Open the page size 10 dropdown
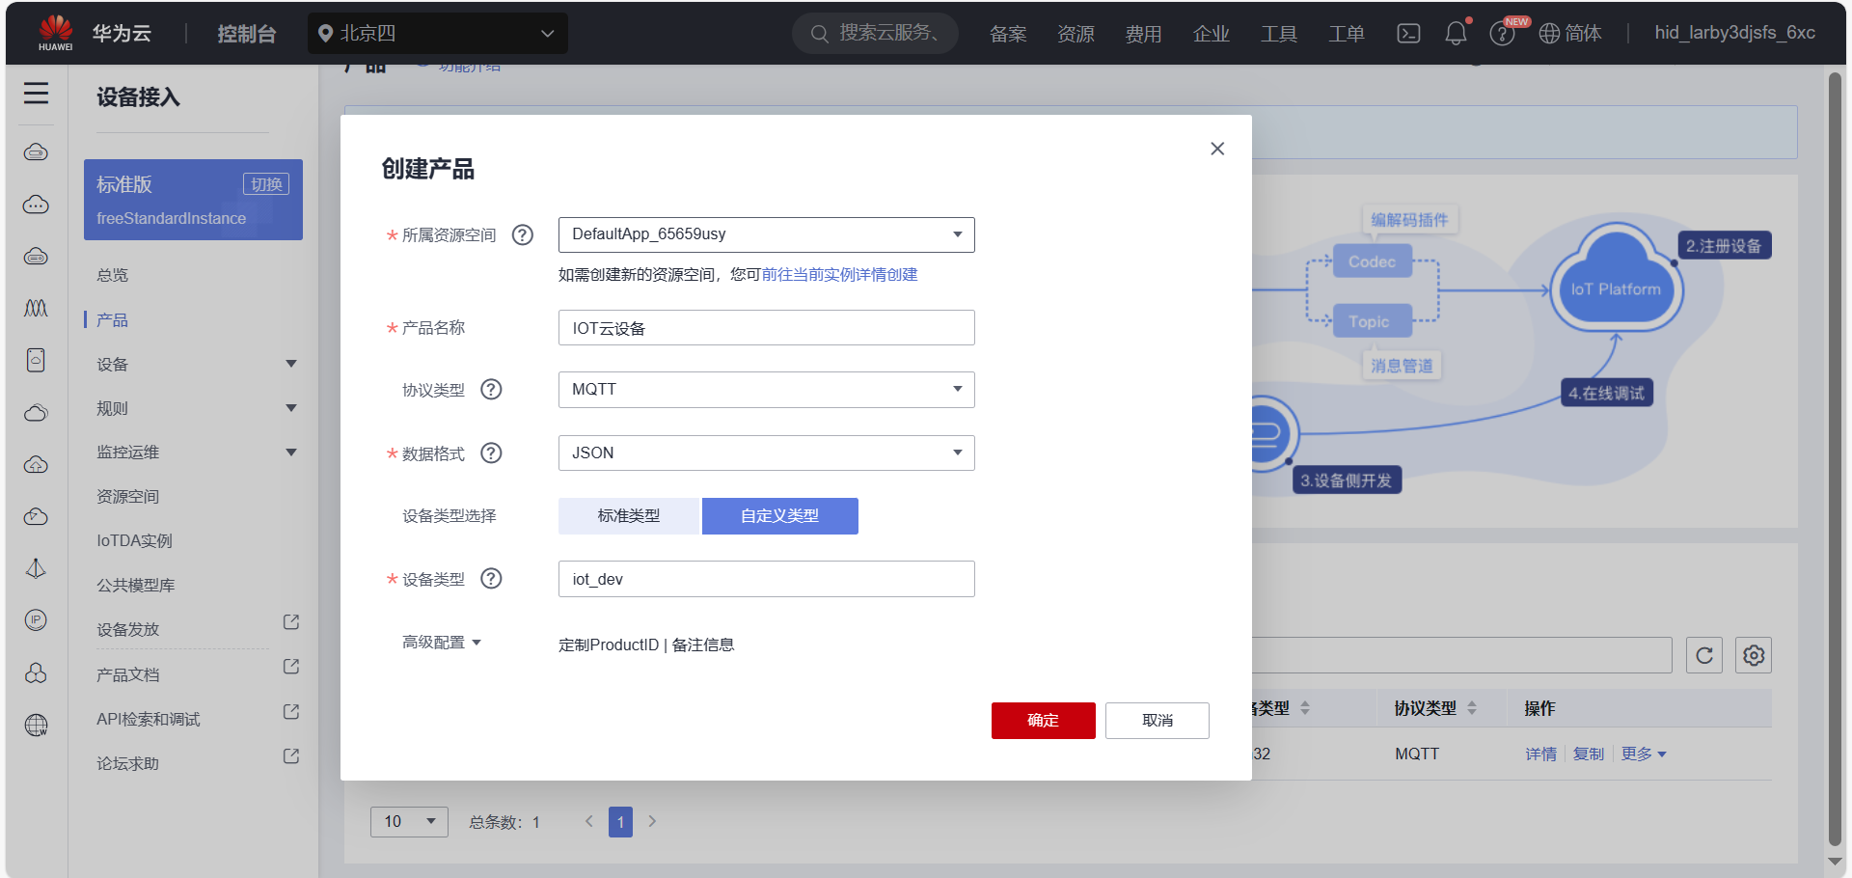1852x878 pixels. [x=409, y=822]
